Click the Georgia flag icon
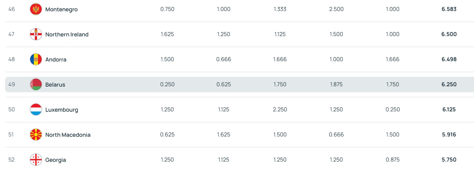The image size is (474, 170). pos(36,160)
